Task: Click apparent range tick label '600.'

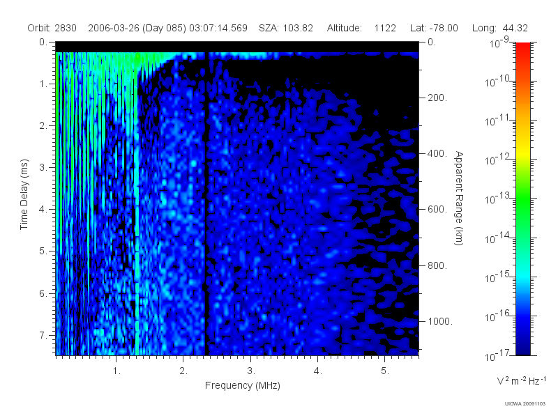Action: pos(437,210)
